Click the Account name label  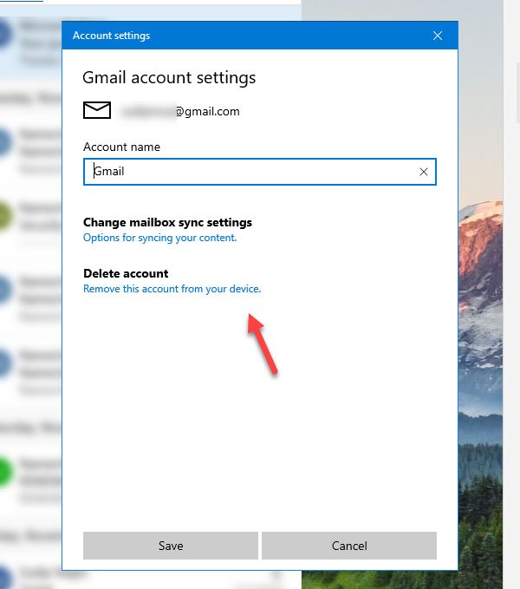pos(121,147)
